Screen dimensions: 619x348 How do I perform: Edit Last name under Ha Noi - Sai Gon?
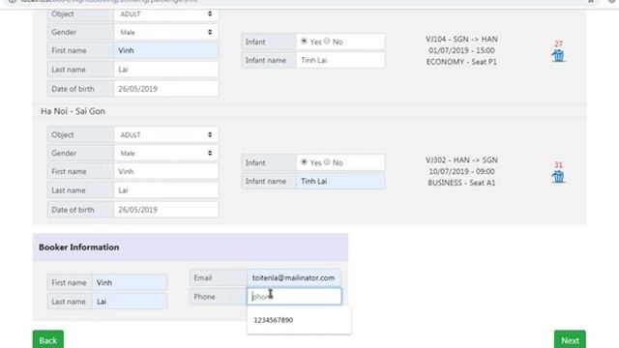165,190
